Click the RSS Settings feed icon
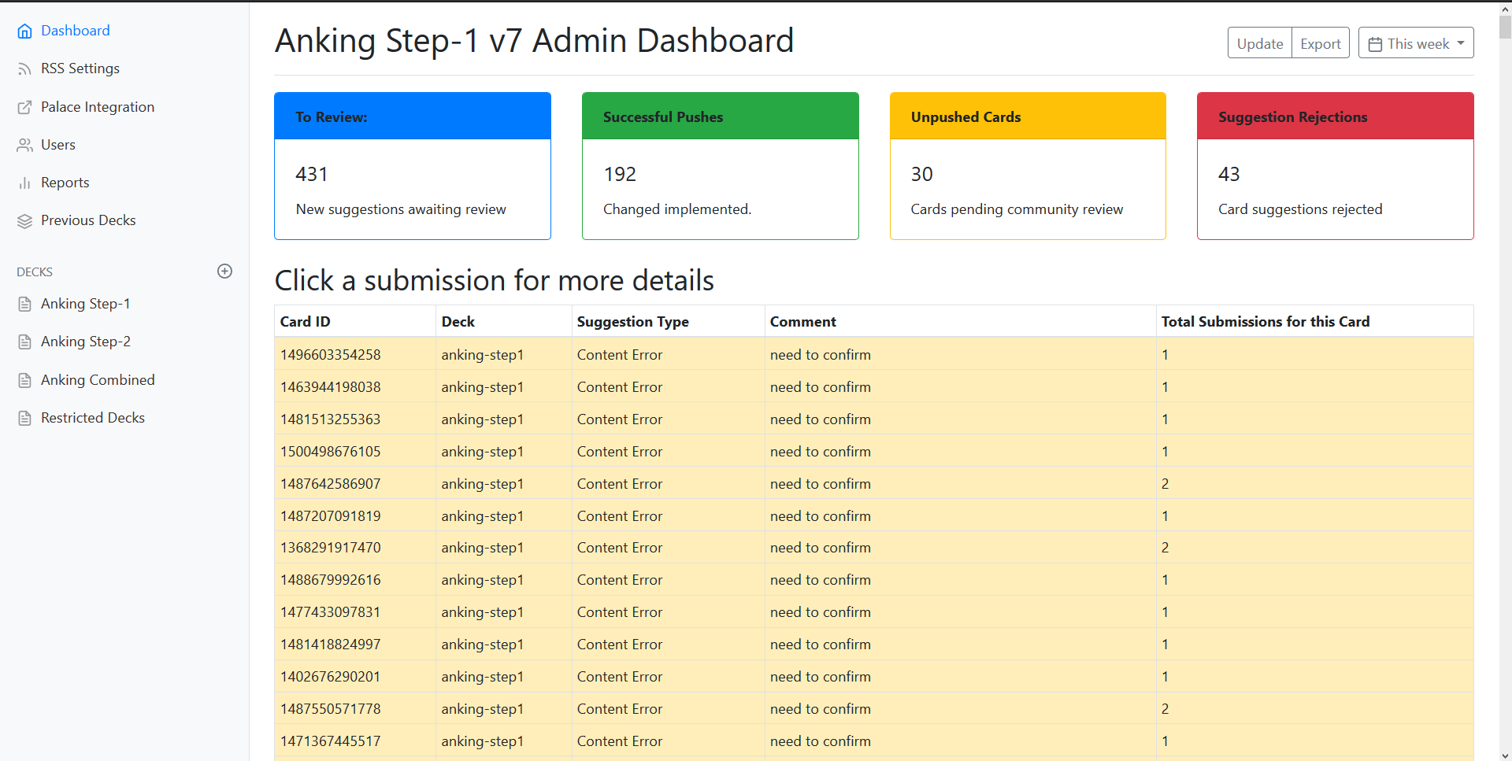The height and width of the screenshot is (761, 1512). 25,69
